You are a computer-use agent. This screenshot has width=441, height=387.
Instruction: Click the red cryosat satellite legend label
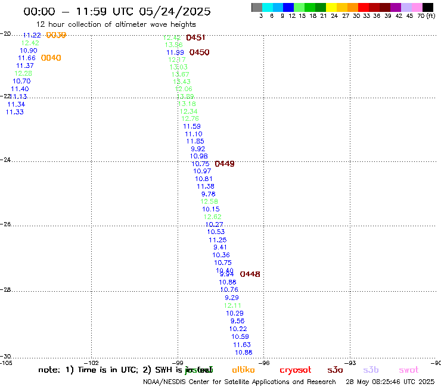tap(296, 370)
